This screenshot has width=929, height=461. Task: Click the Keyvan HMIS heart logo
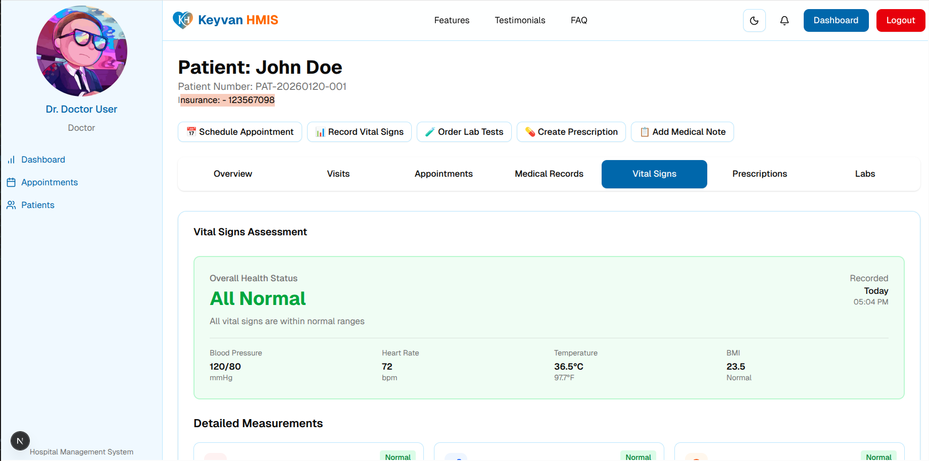181,19
